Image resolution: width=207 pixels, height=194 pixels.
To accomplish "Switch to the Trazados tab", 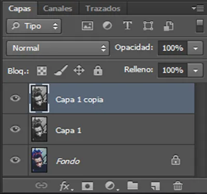I will [x=103, y=8].
